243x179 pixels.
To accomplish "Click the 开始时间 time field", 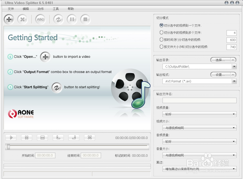I will (45, 155).
